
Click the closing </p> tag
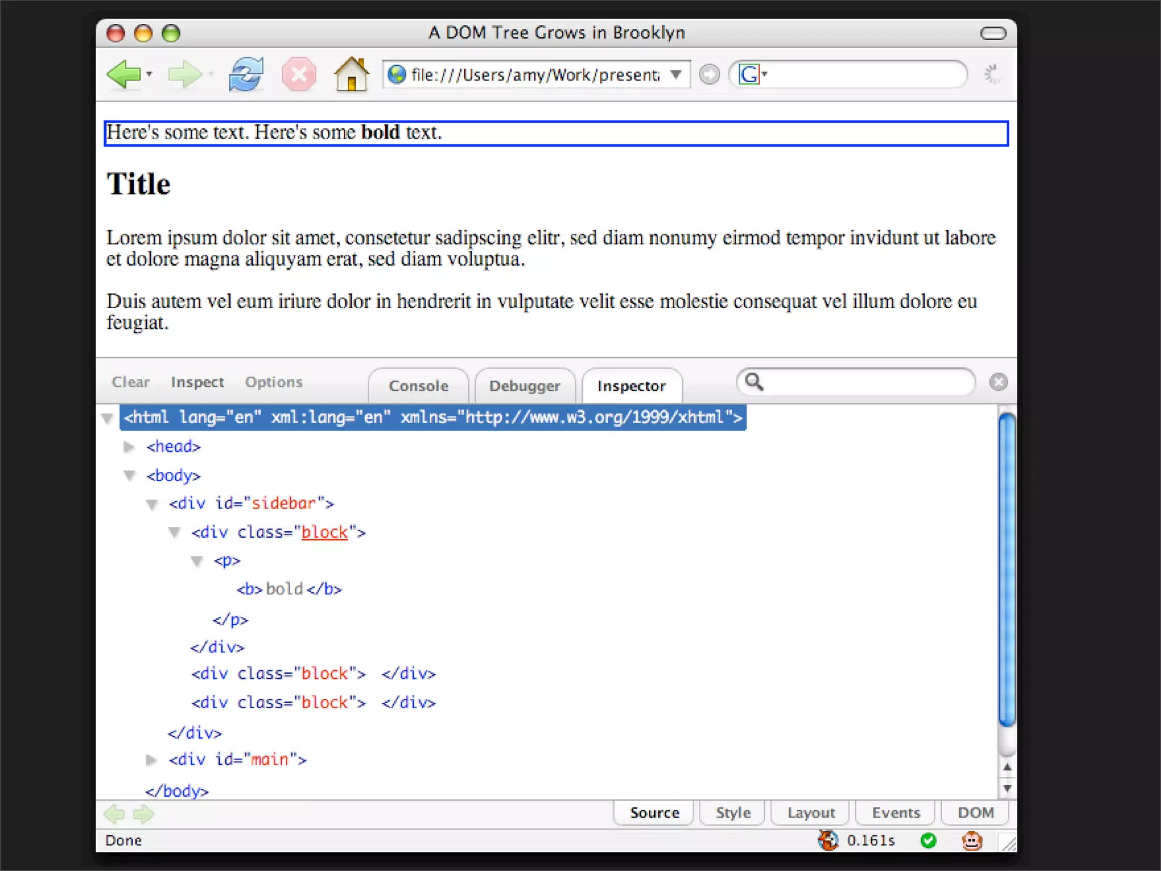click(231, 619)
